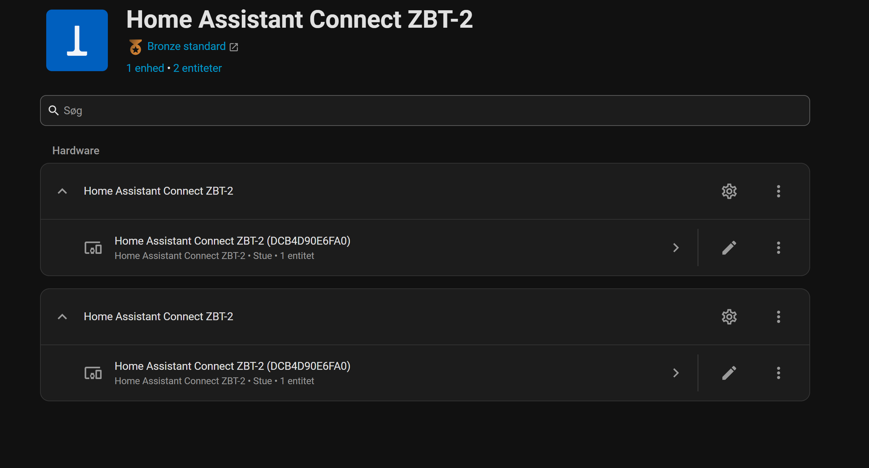Open settings gear for second ZBT-2 entry
This screenshot has width=869, height=468.
click(729, 317)
